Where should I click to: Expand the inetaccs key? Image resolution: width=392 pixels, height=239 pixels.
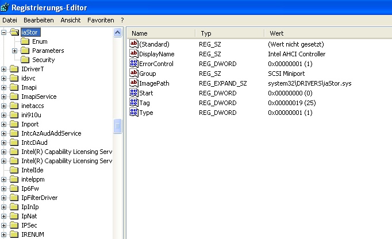click(x=4, y=106)
